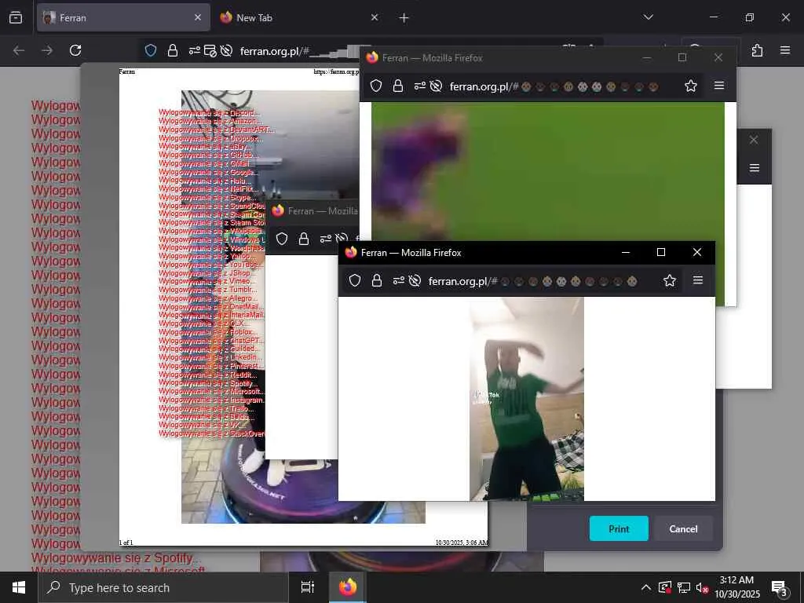Bookmark page with star in green video popup
This screenshot has height=603, width=804.
(691, 86)
